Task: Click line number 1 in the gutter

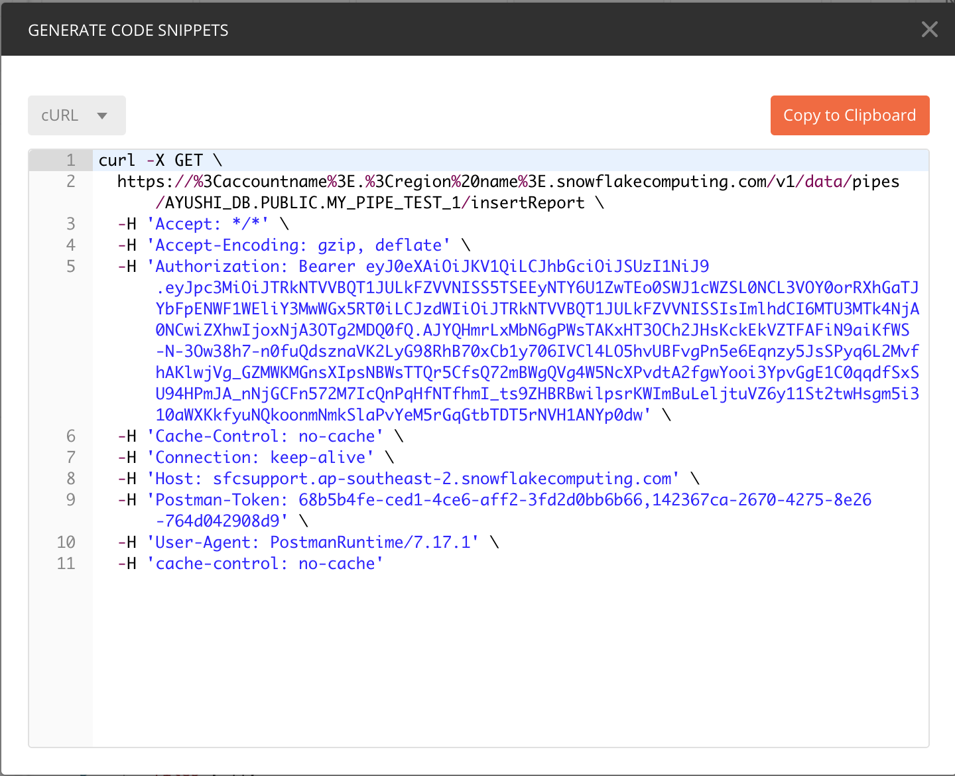Action: [x=70, y=160]
